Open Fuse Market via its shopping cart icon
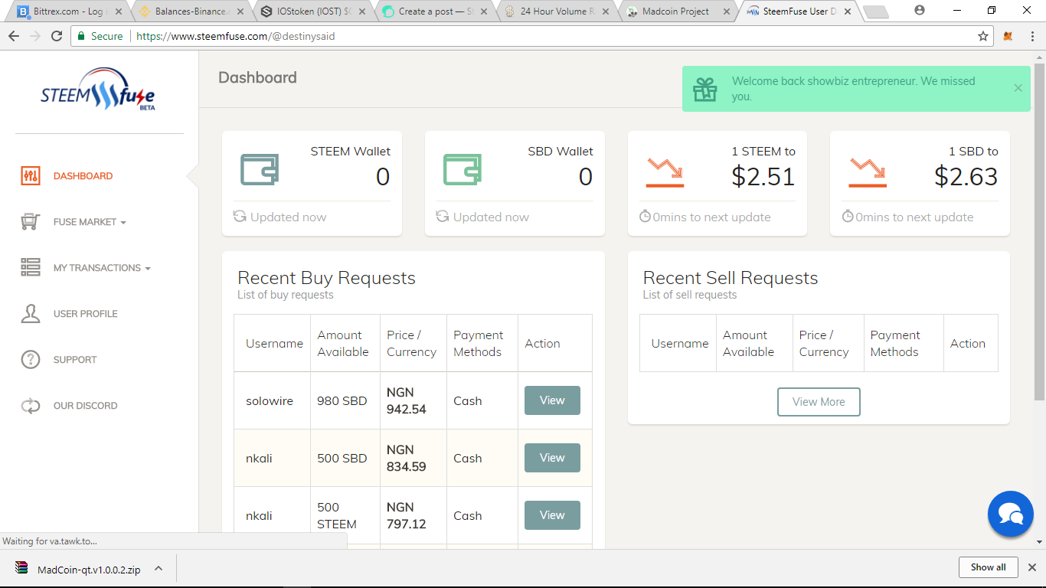This screenshot has height=588, width=1046. [x=31, y=222]
